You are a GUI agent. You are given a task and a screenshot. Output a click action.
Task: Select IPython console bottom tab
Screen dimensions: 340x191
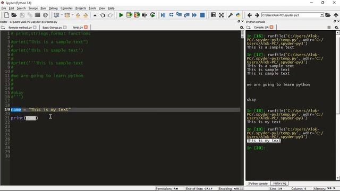click(x=258, y=184)
